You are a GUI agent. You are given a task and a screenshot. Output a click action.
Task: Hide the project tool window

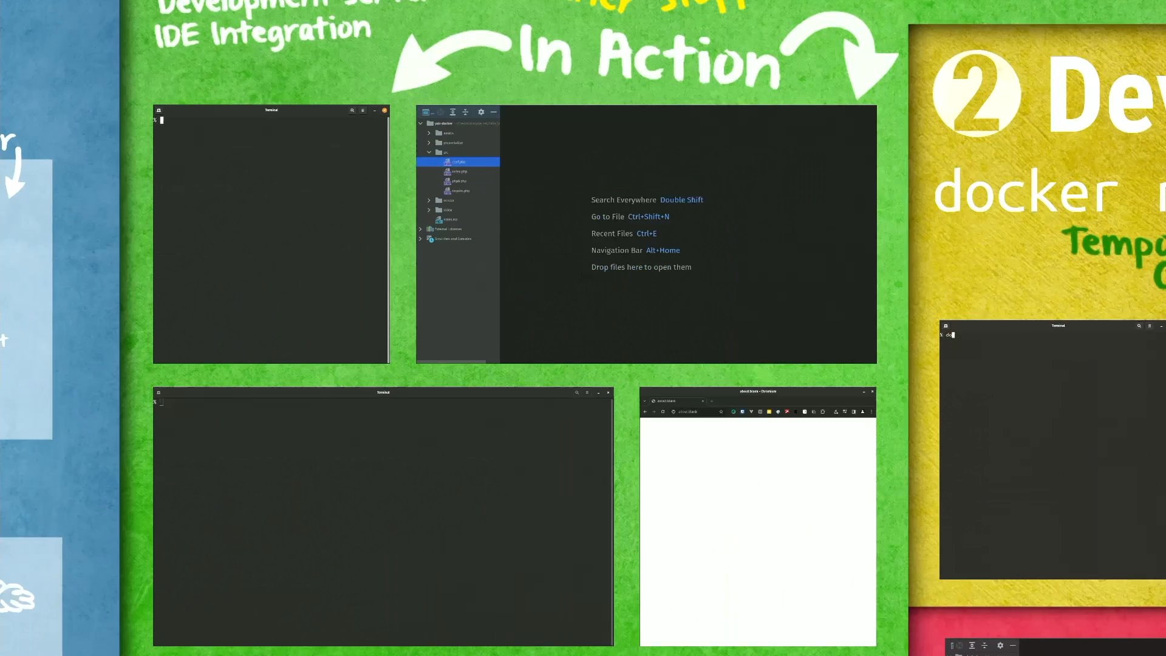point(494,112)
